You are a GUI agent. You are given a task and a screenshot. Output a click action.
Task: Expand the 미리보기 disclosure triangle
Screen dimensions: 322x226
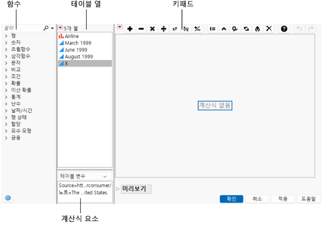(118, 189)
